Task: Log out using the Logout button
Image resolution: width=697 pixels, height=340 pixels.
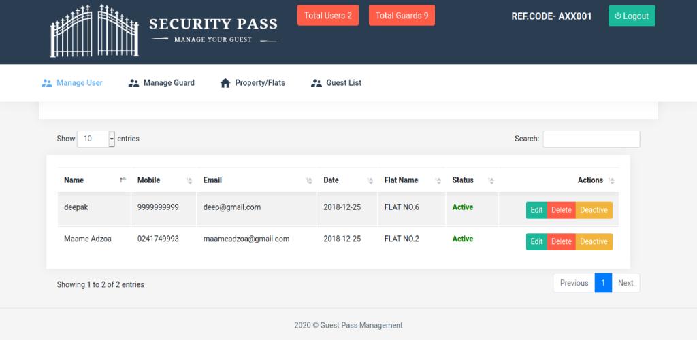Action: point(632,16)
